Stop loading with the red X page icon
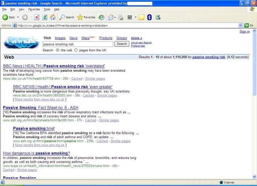Image resolution: width=257 pixels, height=186 pixels. 37,17
